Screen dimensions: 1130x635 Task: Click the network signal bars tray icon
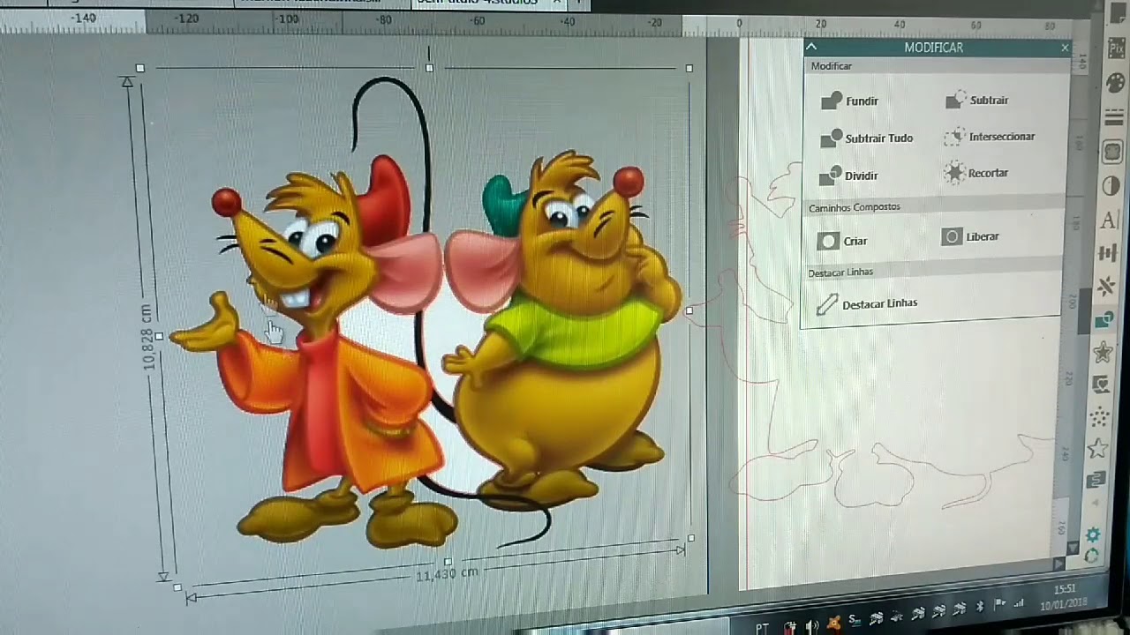coord(1021,603)
